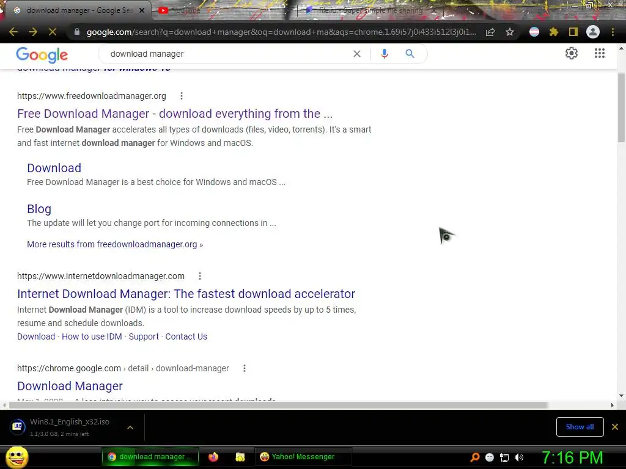
Task: Clear the search box text
Action: tap(357, 54)
